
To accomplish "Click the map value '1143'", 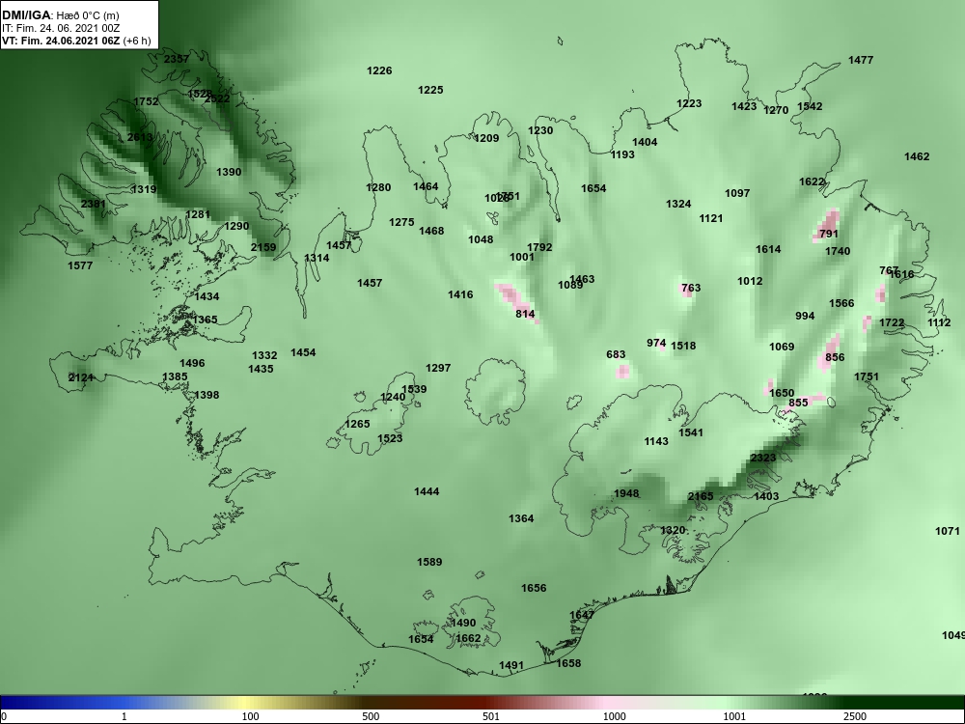I will pyautogui.click(x=656, y=441).
